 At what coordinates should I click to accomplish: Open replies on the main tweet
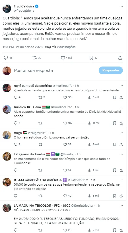pyautogui.click(x=6, y=58)
